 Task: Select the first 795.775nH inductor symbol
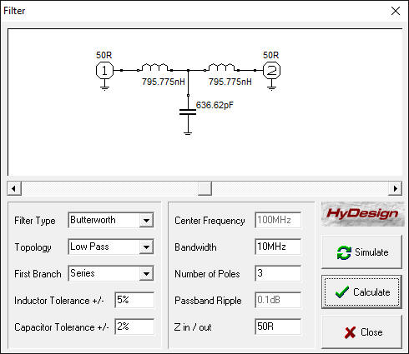coord(154,67)
